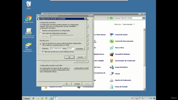Click the Central de Sincronização green icon
Image resolution: width=178 pixels, height=100 pixels.
pos(112,41)
